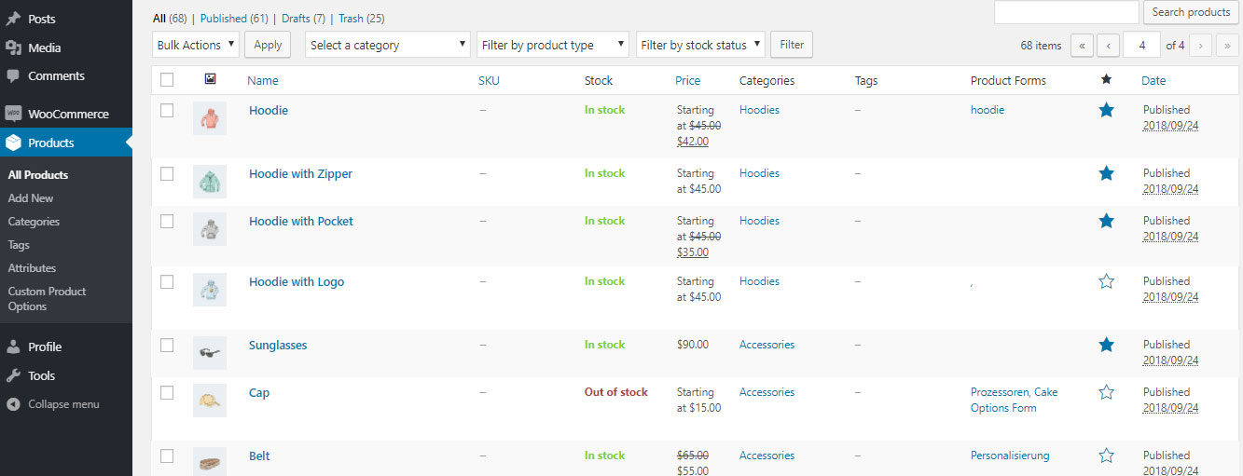Open Tags submenu item
1243x476 pixels.
click(x=19, y=245)
